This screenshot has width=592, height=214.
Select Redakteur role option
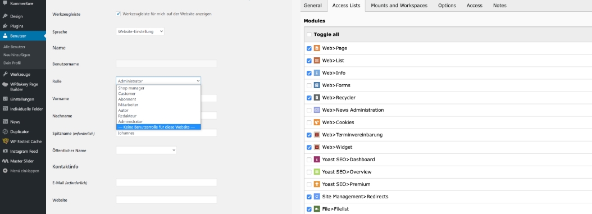tap(158, 116)
